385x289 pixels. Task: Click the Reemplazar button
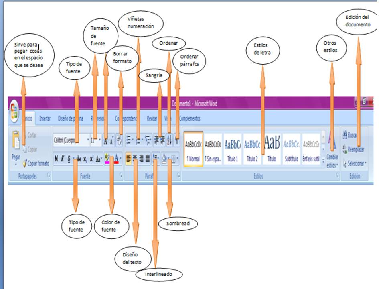click(354, 149)
